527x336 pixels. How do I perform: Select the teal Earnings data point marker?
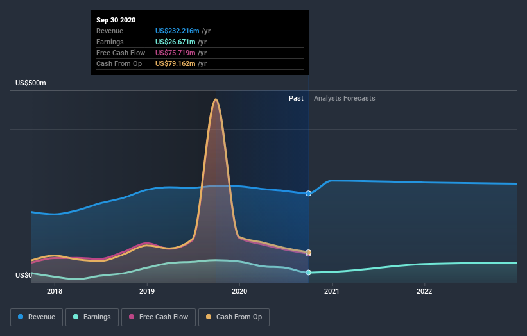(309, 273)
